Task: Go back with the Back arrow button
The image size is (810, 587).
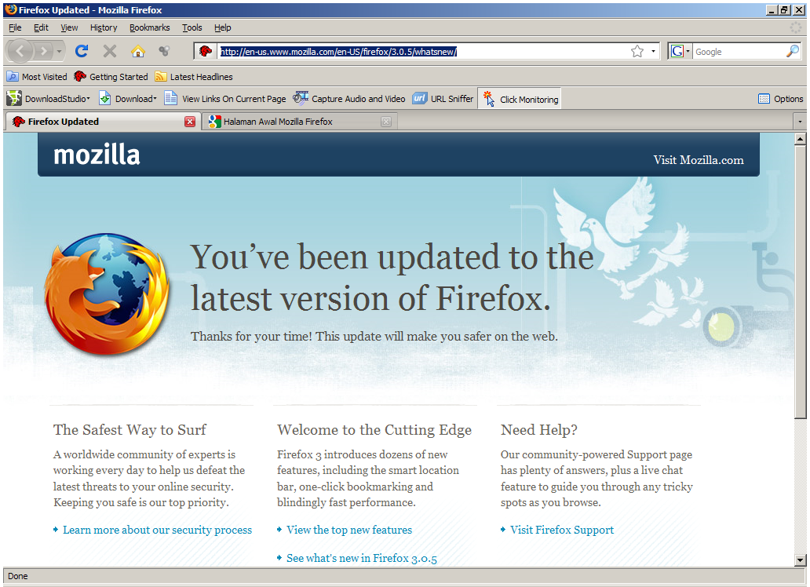Action: point(20,51)
